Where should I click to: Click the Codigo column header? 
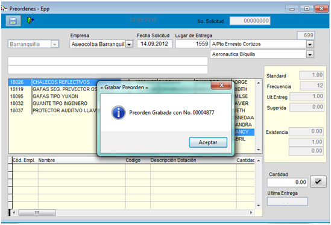(138, 160)
